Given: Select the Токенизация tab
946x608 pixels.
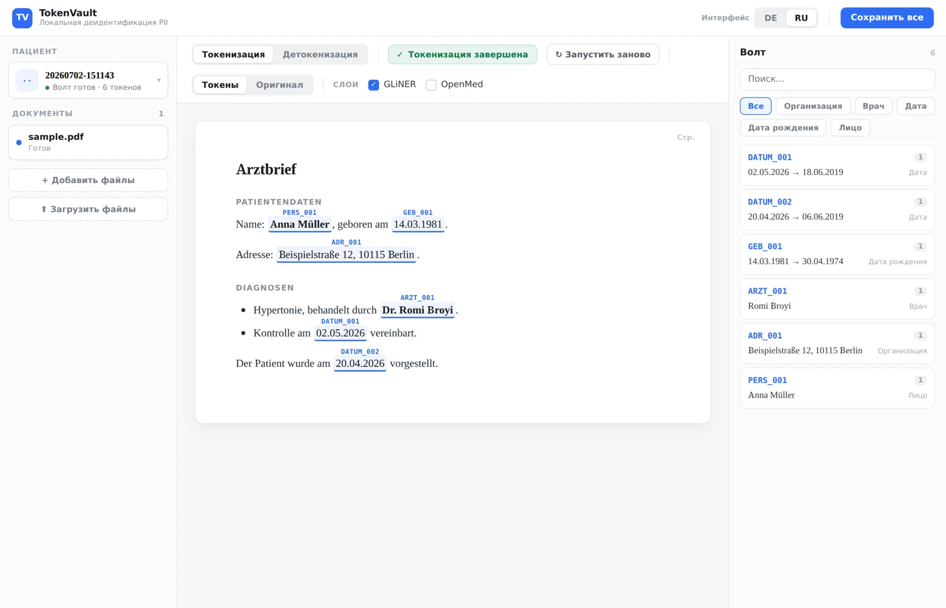Looking at the screenshot, I should (234, 54).
